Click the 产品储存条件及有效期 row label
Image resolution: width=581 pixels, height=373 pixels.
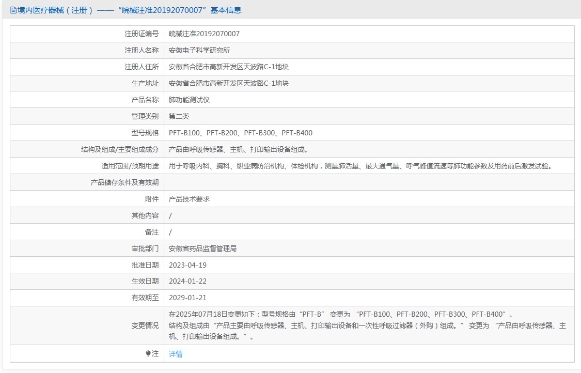124,182
